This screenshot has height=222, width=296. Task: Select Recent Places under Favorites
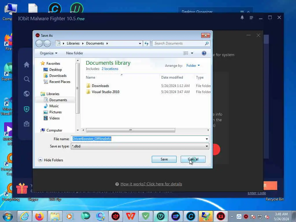60,82
